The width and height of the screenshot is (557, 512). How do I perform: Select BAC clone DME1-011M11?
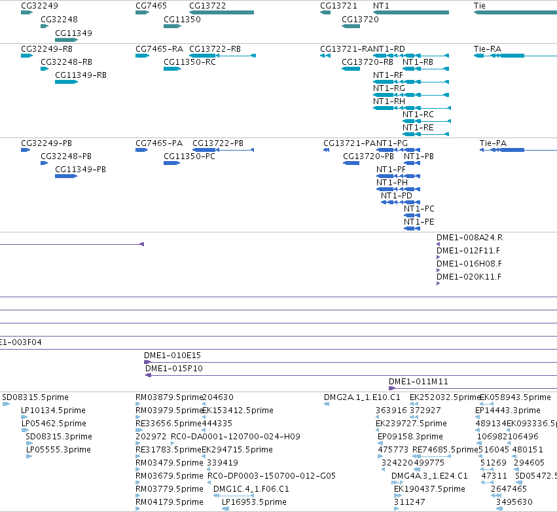pyautogui.click(x=418, y=382)
